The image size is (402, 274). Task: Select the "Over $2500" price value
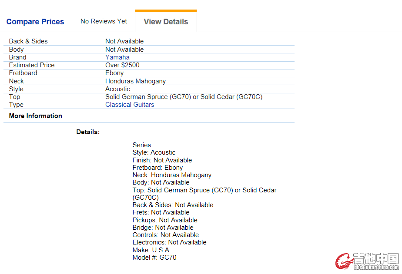click(122, 65)
